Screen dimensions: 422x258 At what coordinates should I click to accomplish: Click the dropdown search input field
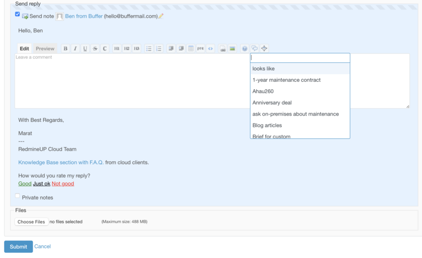(x=300, y=58)
